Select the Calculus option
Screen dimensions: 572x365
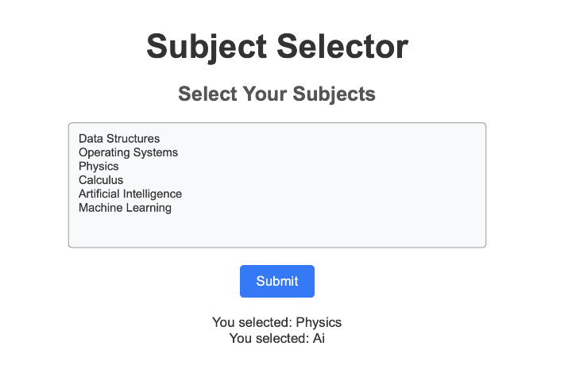(x=101, y=180)
